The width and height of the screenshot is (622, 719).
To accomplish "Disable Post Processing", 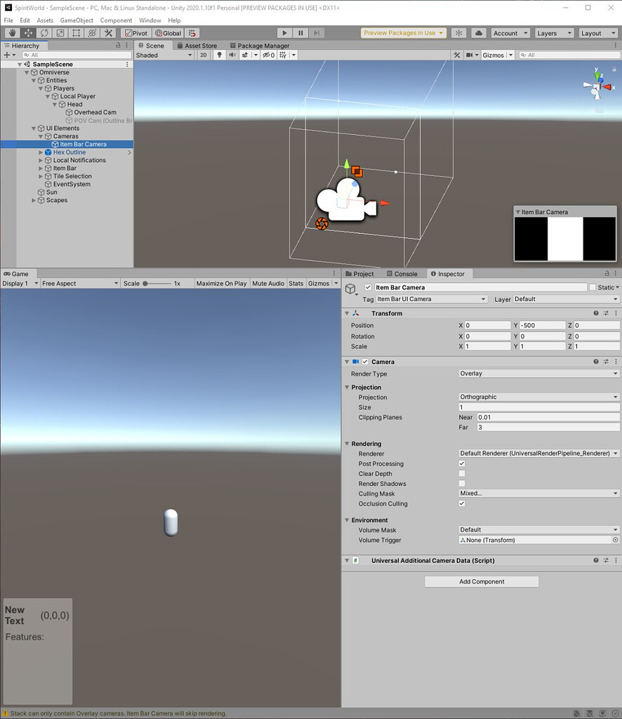I will 462,463.
